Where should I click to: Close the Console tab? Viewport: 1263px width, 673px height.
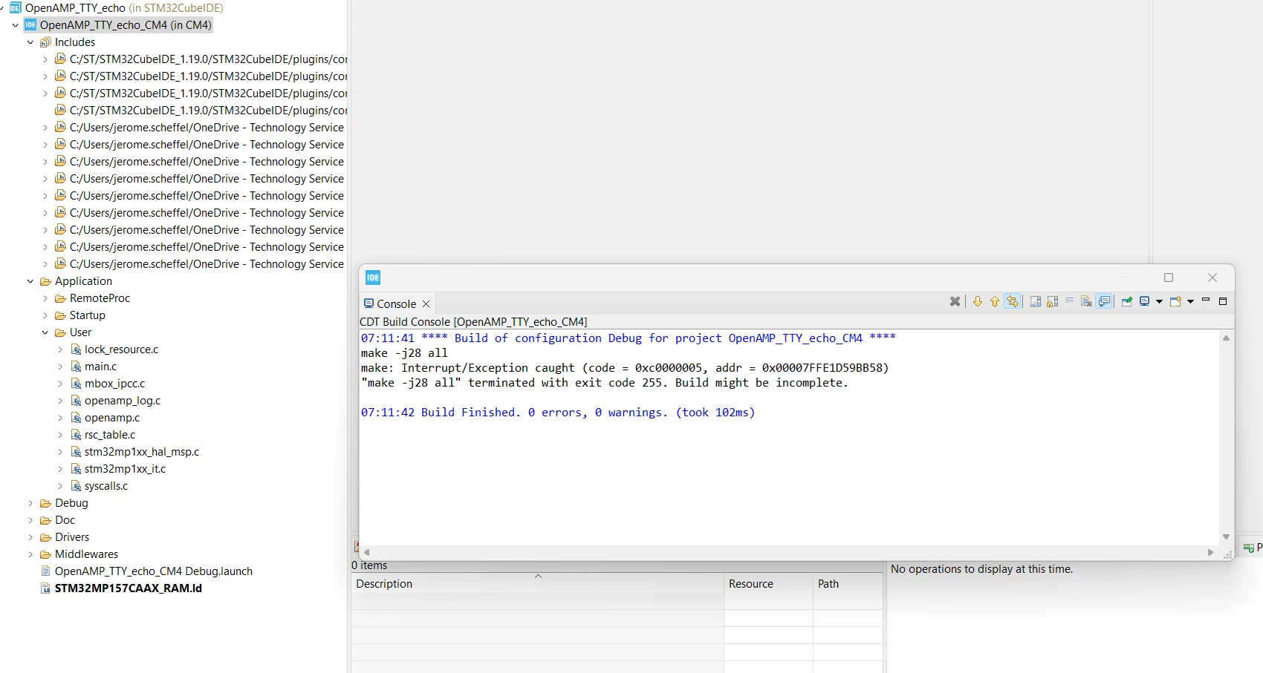[426, 303]
